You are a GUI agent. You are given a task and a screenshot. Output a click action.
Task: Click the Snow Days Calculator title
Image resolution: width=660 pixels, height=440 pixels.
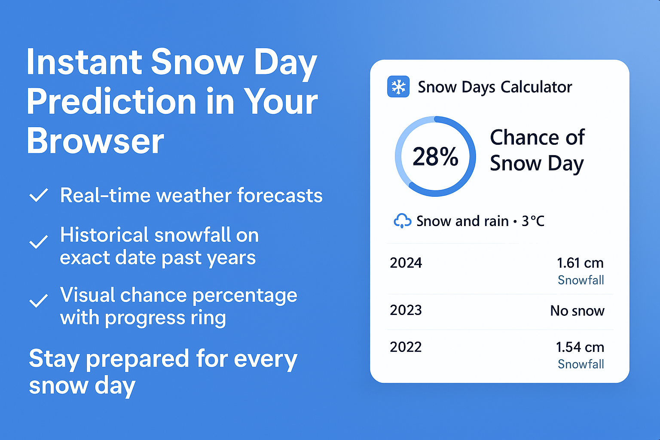point(495,87)
